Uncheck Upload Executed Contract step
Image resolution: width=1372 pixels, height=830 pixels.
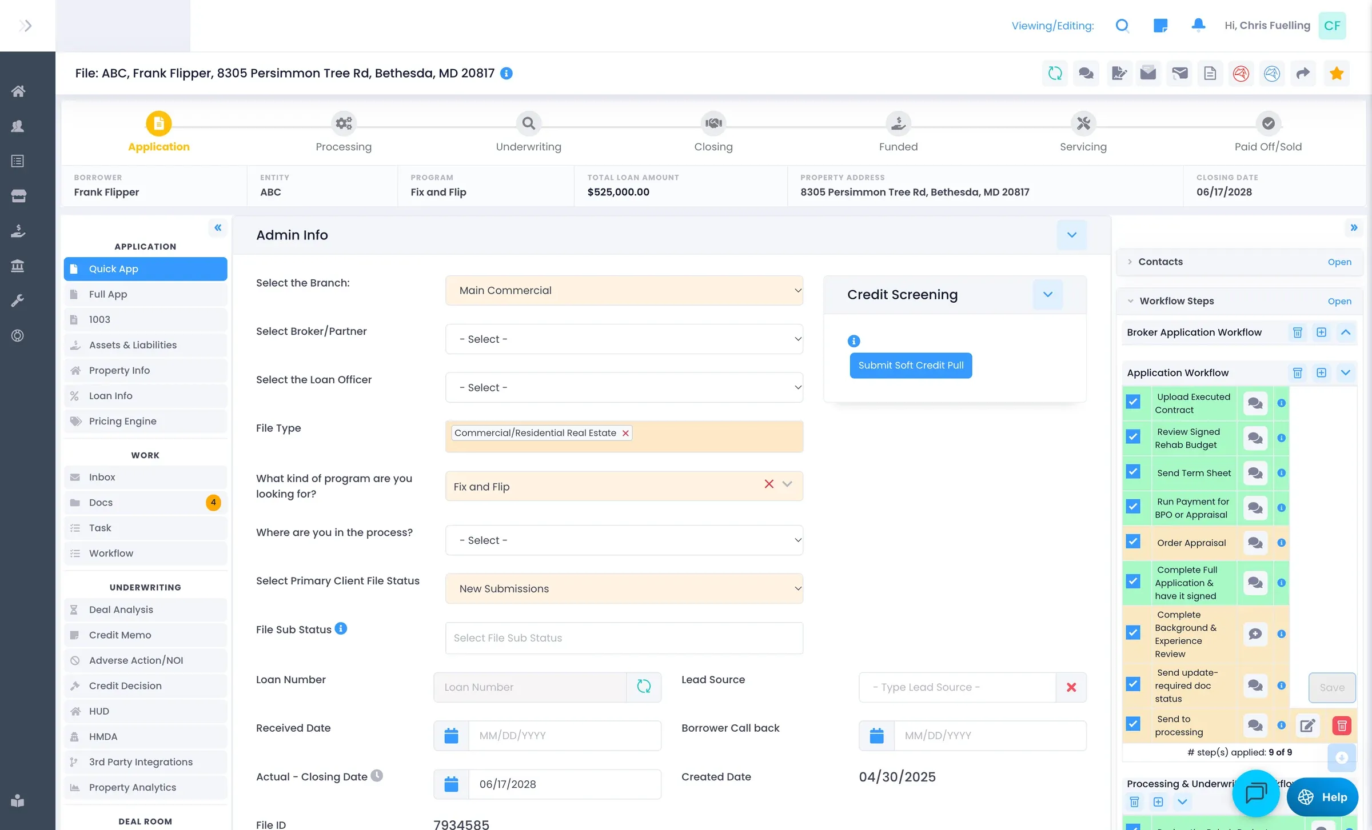tap(1133, 402)
